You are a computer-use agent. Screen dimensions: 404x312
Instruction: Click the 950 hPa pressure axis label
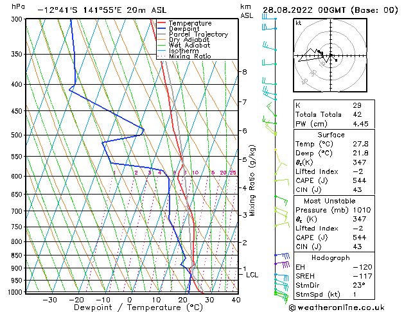click(18, 281)
